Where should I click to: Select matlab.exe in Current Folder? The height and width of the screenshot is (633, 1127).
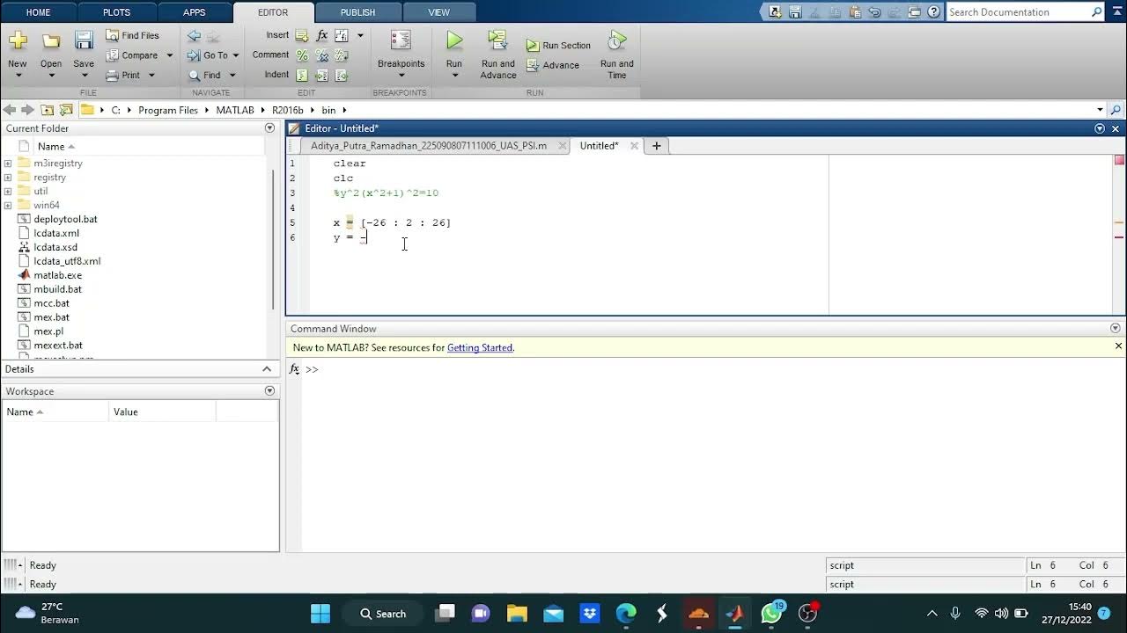coord(57,275)
